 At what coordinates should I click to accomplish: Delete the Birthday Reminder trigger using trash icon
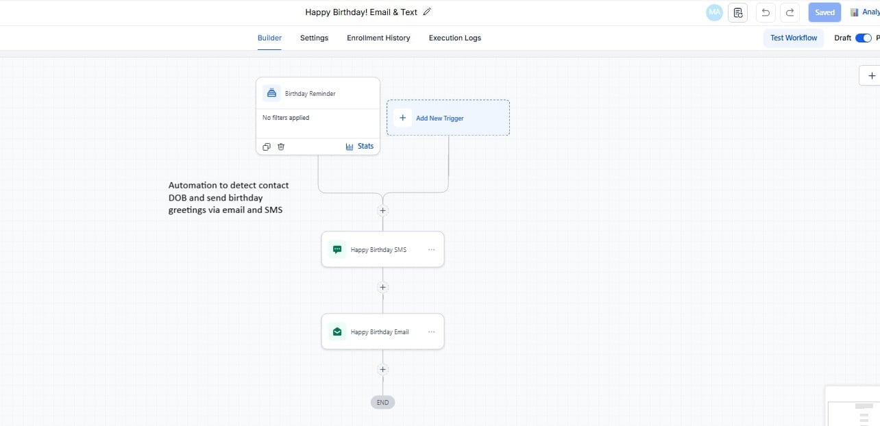click(281, 146)
